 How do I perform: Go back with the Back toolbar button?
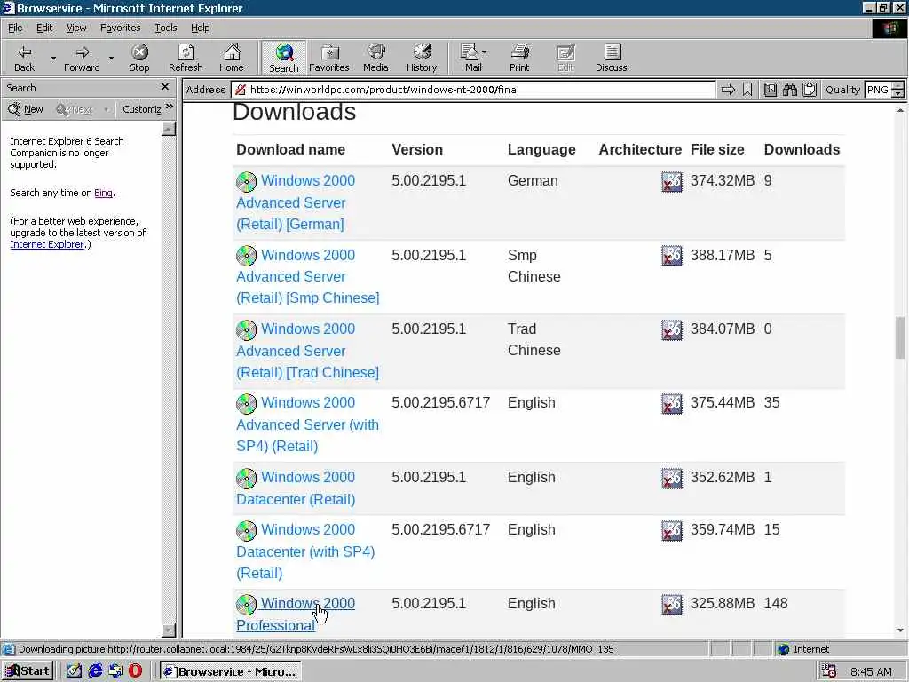click(24, 58)
